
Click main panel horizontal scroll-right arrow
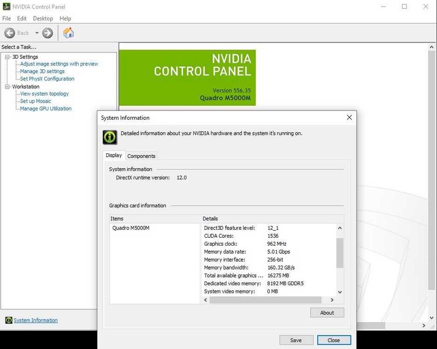coord(424,326)
